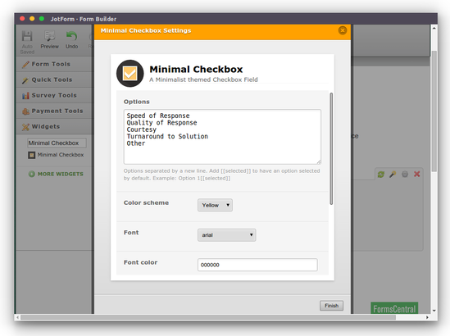The height and width of the screenshot is (336, 450).
Task: Click the 'Other' option line
Action: click(136, 143)
